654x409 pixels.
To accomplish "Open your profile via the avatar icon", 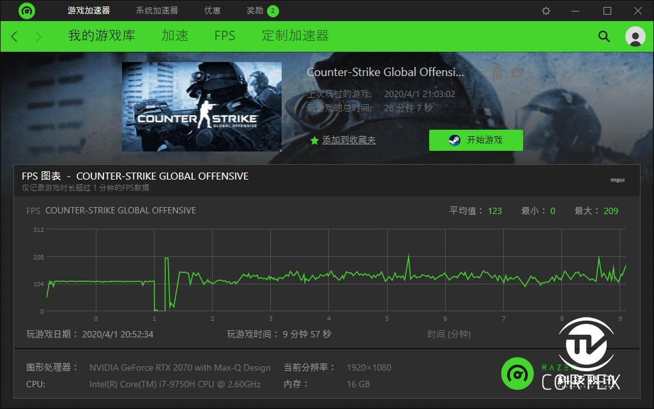I will 635,37.
